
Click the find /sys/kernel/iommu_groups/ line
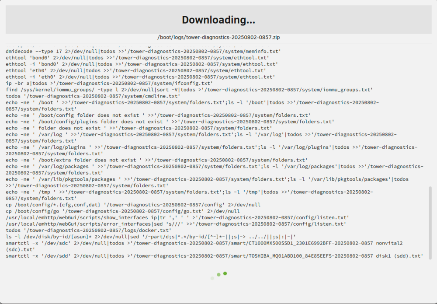(189, 90)
